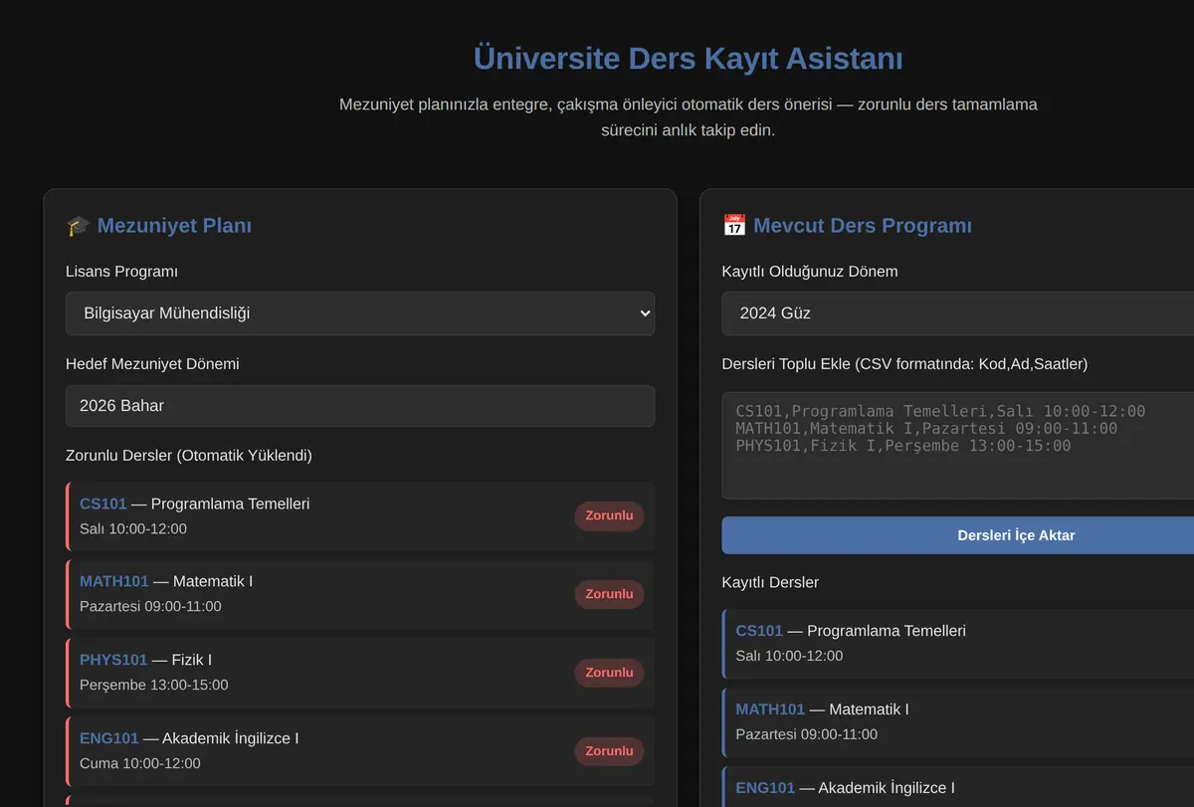The image size is (1194, 807).
Task: Click the graduation cap icon in Mezuniyet Planı
Action: coord(79,226)
